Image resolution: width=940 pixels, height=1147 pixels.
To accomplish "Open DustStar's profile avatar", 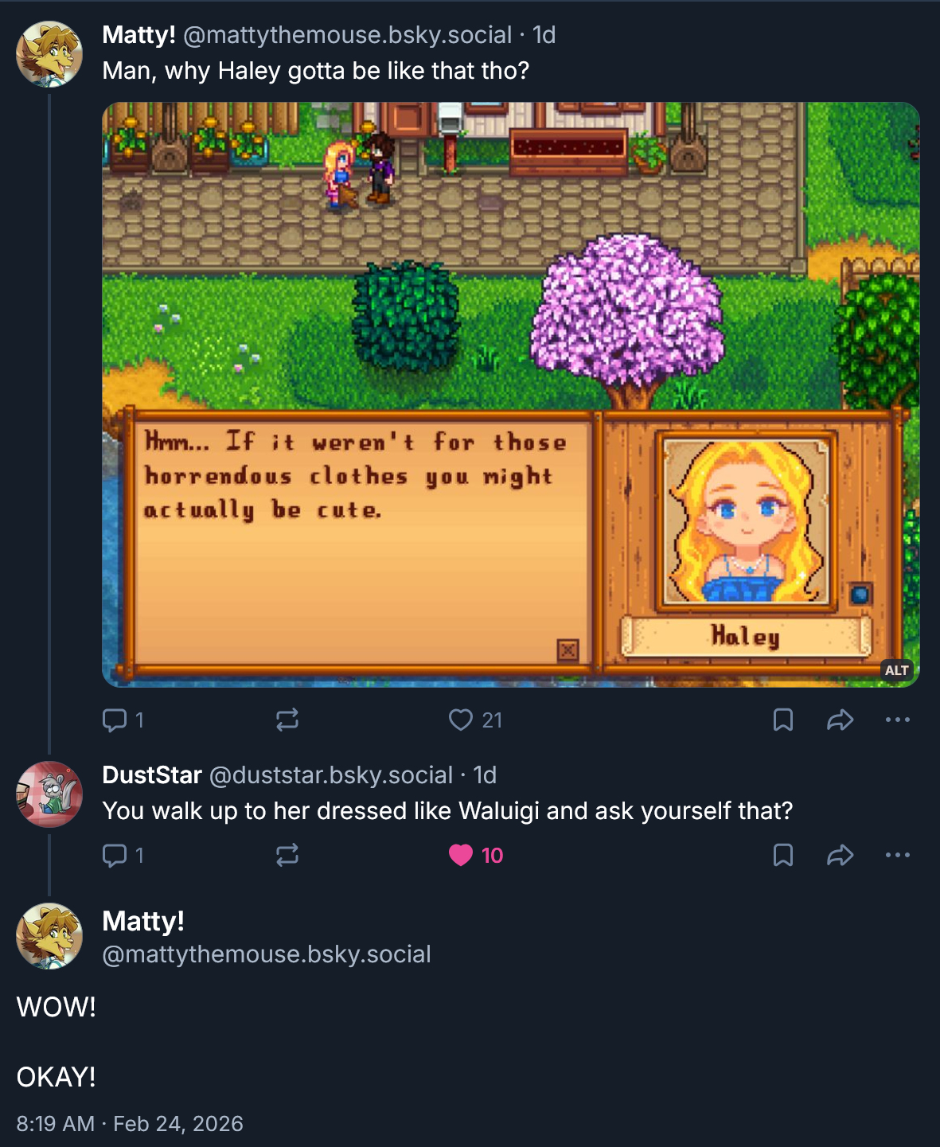I will click(49, 794).
